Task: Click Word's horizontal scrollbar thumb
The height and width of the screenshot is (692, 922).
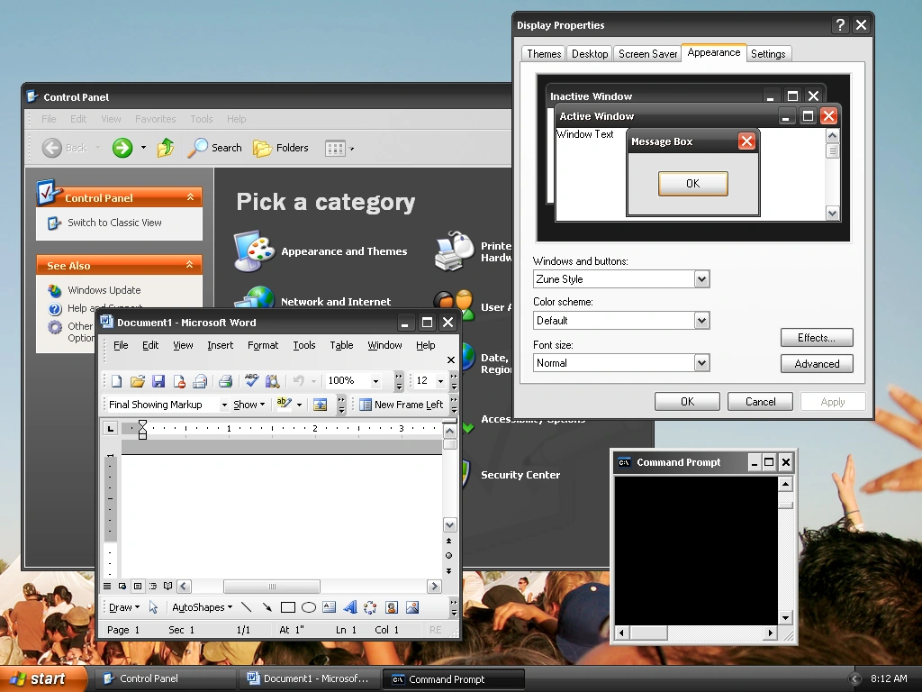Action: [271, 587]
